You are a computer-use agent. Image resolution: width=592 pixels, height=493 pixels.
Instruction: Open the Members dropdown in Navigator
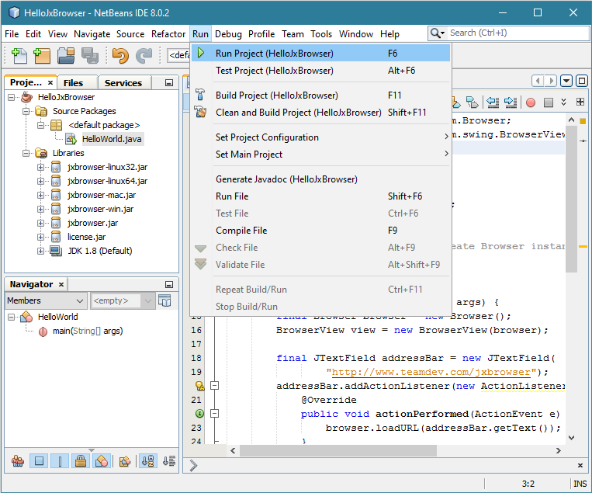tap(46, 300)
